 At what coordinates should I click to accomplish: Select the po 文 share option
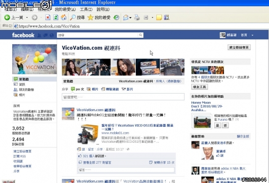[77, 89]
